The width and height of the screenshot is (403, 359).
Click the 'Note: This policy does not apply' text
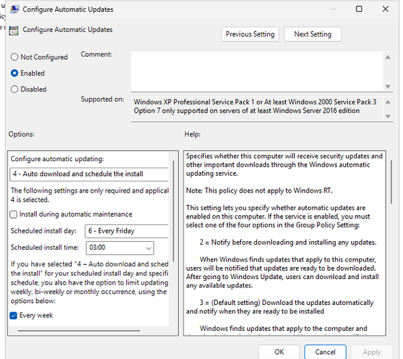259,191
